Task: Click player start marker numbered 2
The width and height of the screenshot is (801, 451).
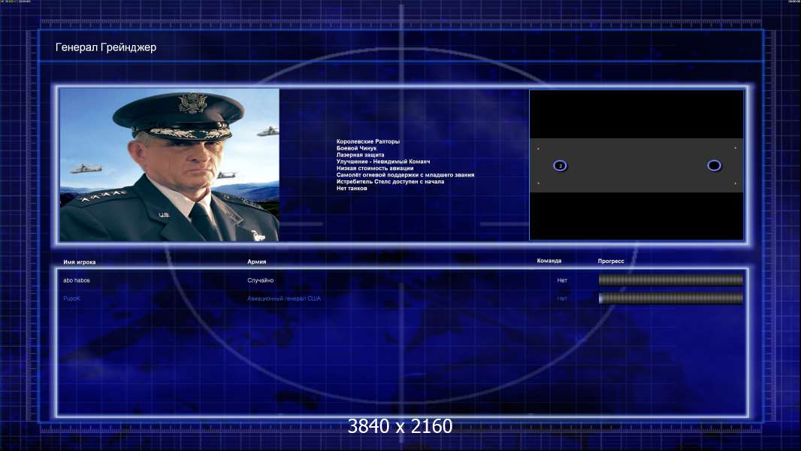Action: [561, 165]
